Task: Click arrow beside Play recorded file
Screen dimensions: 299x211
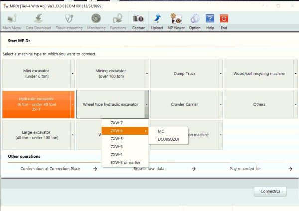Action: tap(290, 169)
